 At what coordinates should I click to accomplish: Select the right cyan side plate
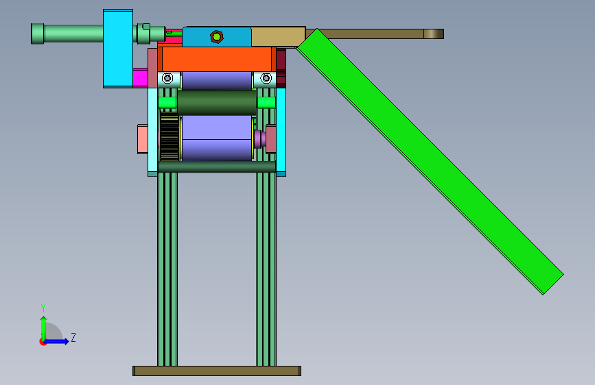(281, 132)
